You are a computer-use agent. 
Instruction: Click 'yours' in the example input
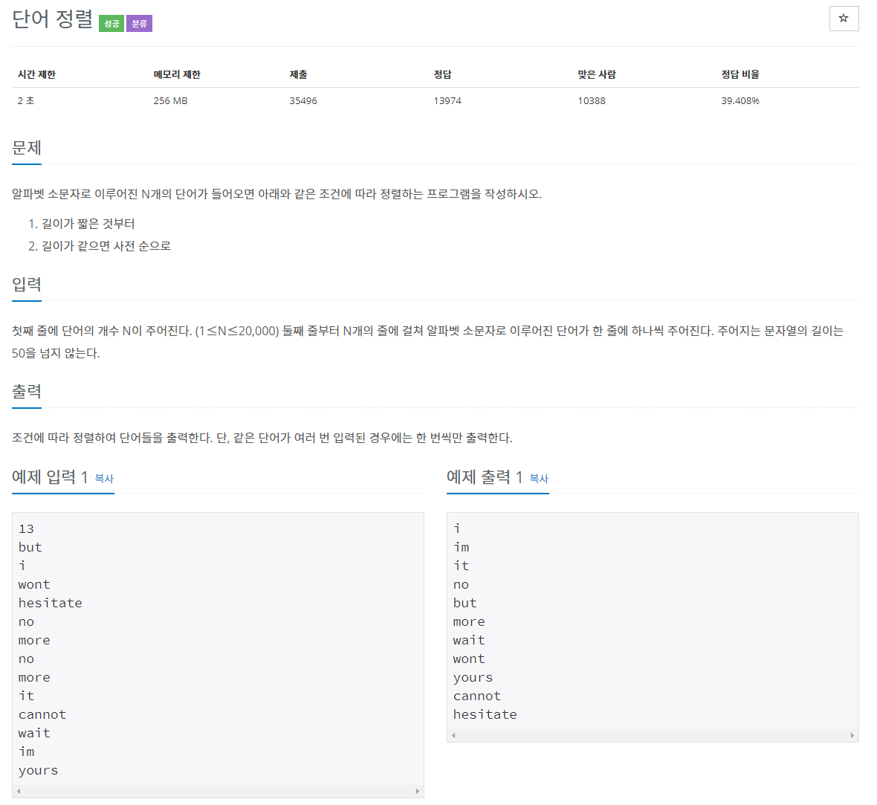click(x=38, y=771)
